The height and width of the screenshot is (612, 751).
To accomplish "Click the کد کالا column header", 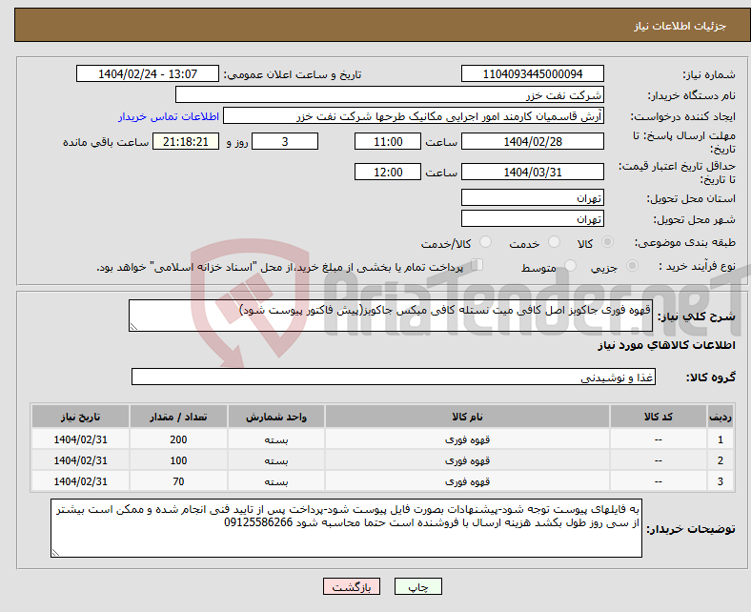I will coord(659,417).
